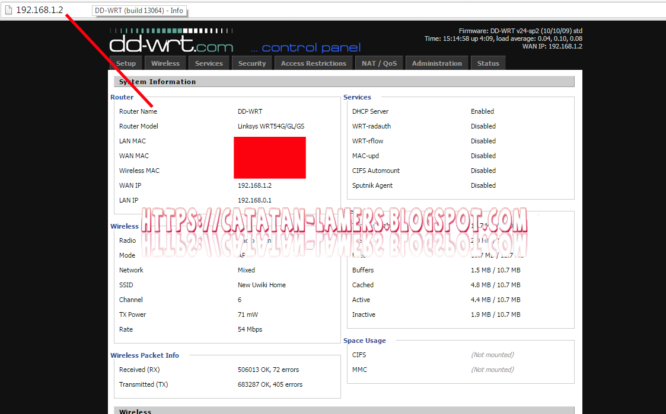Viewport: 666px width, 414px height.
Task: Click the 192.168.1.2 address bar URL
Action: [x=40, y=9]
